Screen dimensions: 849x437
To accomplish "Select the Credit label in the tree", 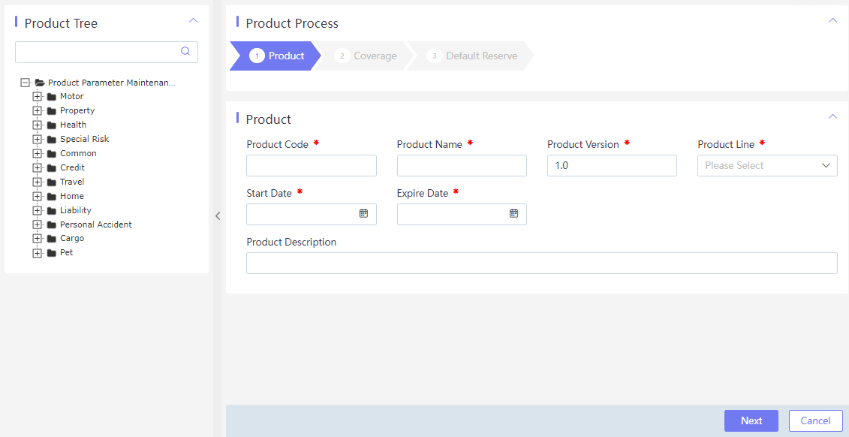I will click(x=73, y=167).
